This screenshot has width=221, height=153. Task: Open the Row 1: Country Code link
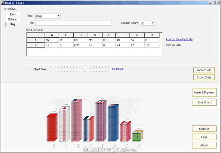(x=179, y=40)
